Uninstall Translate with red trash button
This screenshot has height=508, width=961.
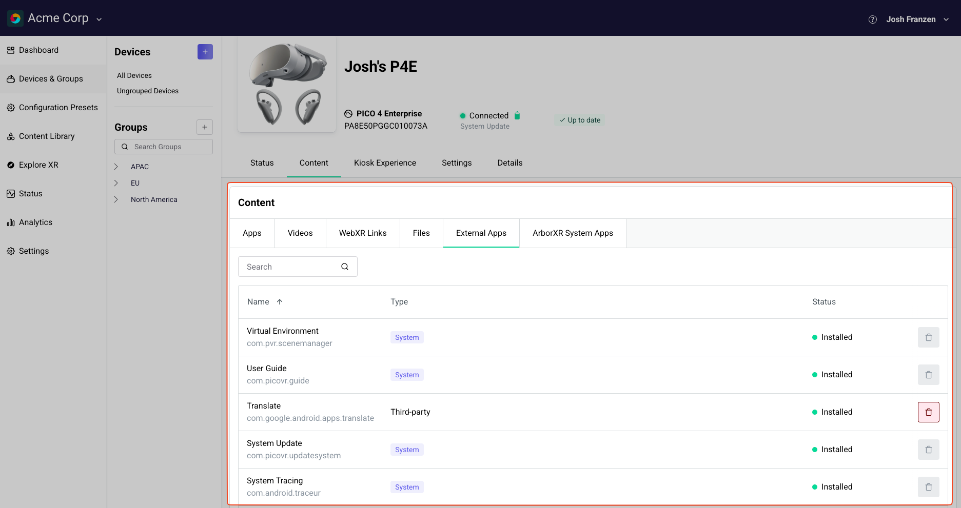coord(929,412)
